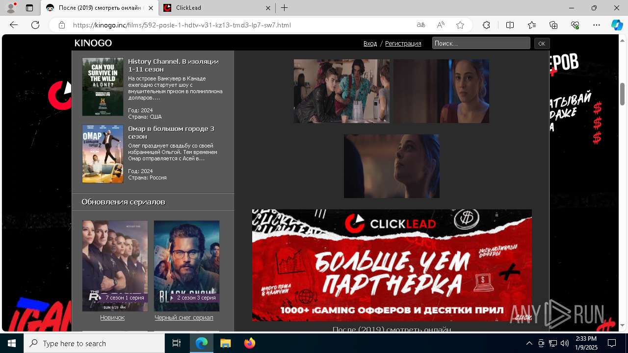Open The Rookie series poster
This screenshot has width=628, height=353.
coord(115,266)
